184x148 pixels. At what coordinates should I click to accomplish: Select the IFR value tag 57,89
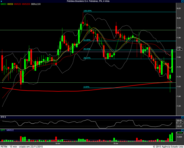coord(179,122)
